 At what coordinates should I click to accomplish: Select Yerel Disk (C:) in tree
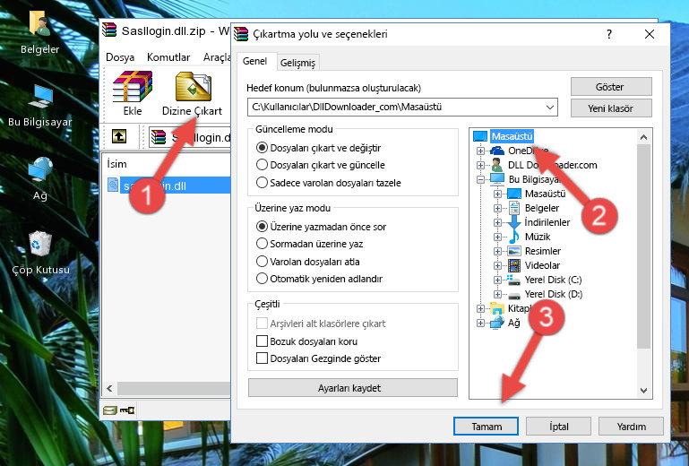point(553,280)
